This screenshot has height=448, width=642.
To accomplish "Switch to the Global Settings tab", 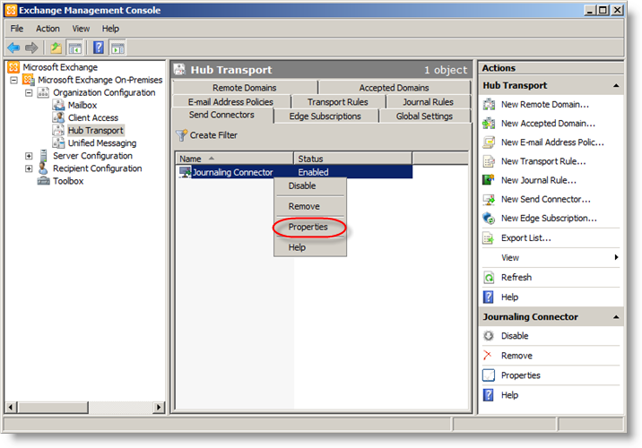I will (x=425, y=116).
